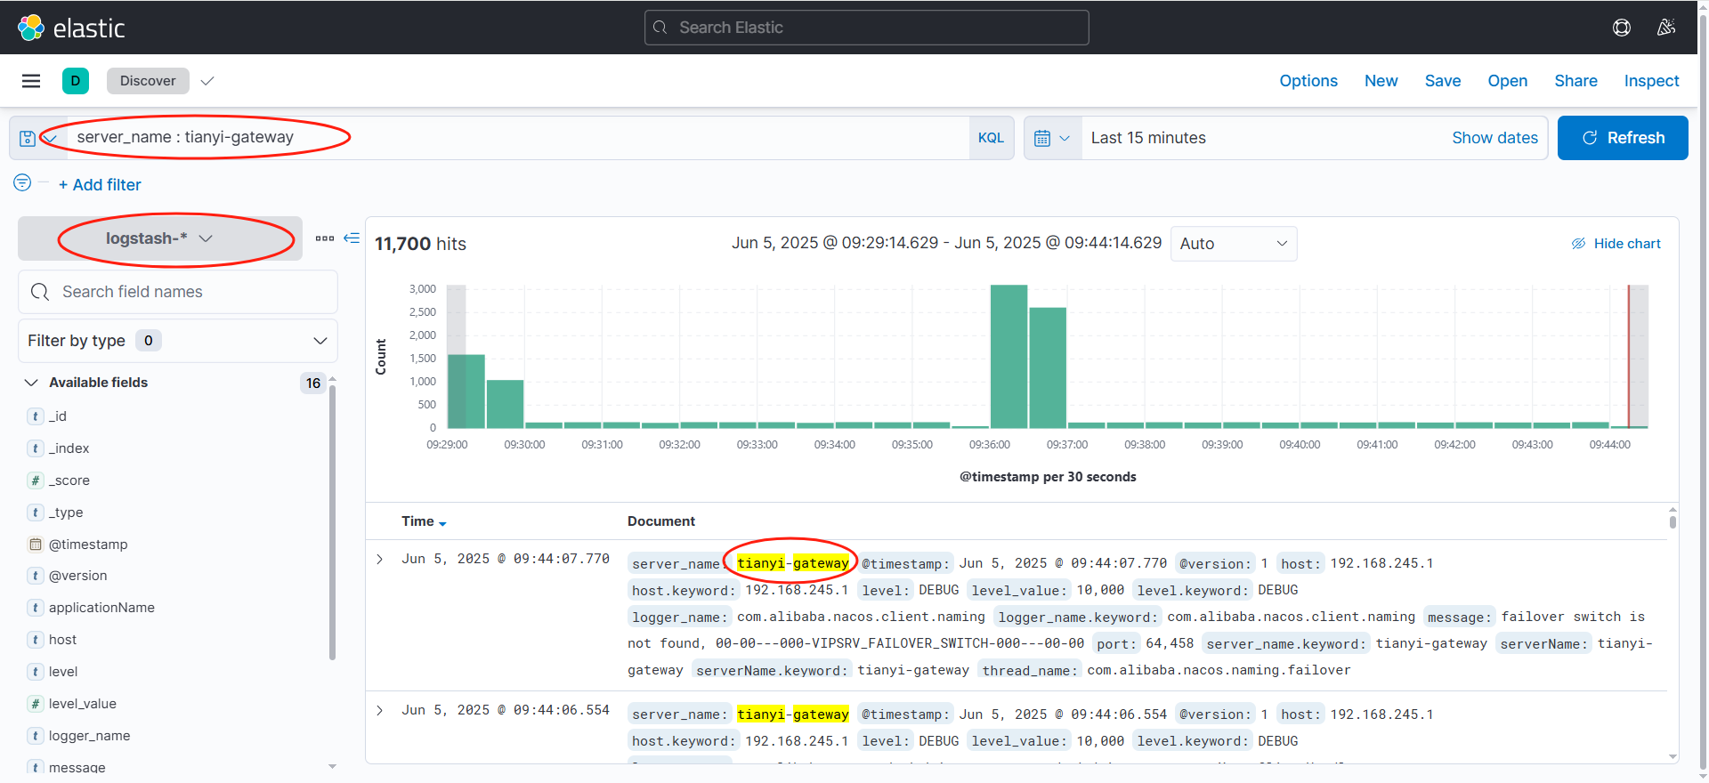Open the Discover breadcrumb dropdown chevron
This screenshot has height=783, width=1709.
pyautogui.click(x=207, y=81)
